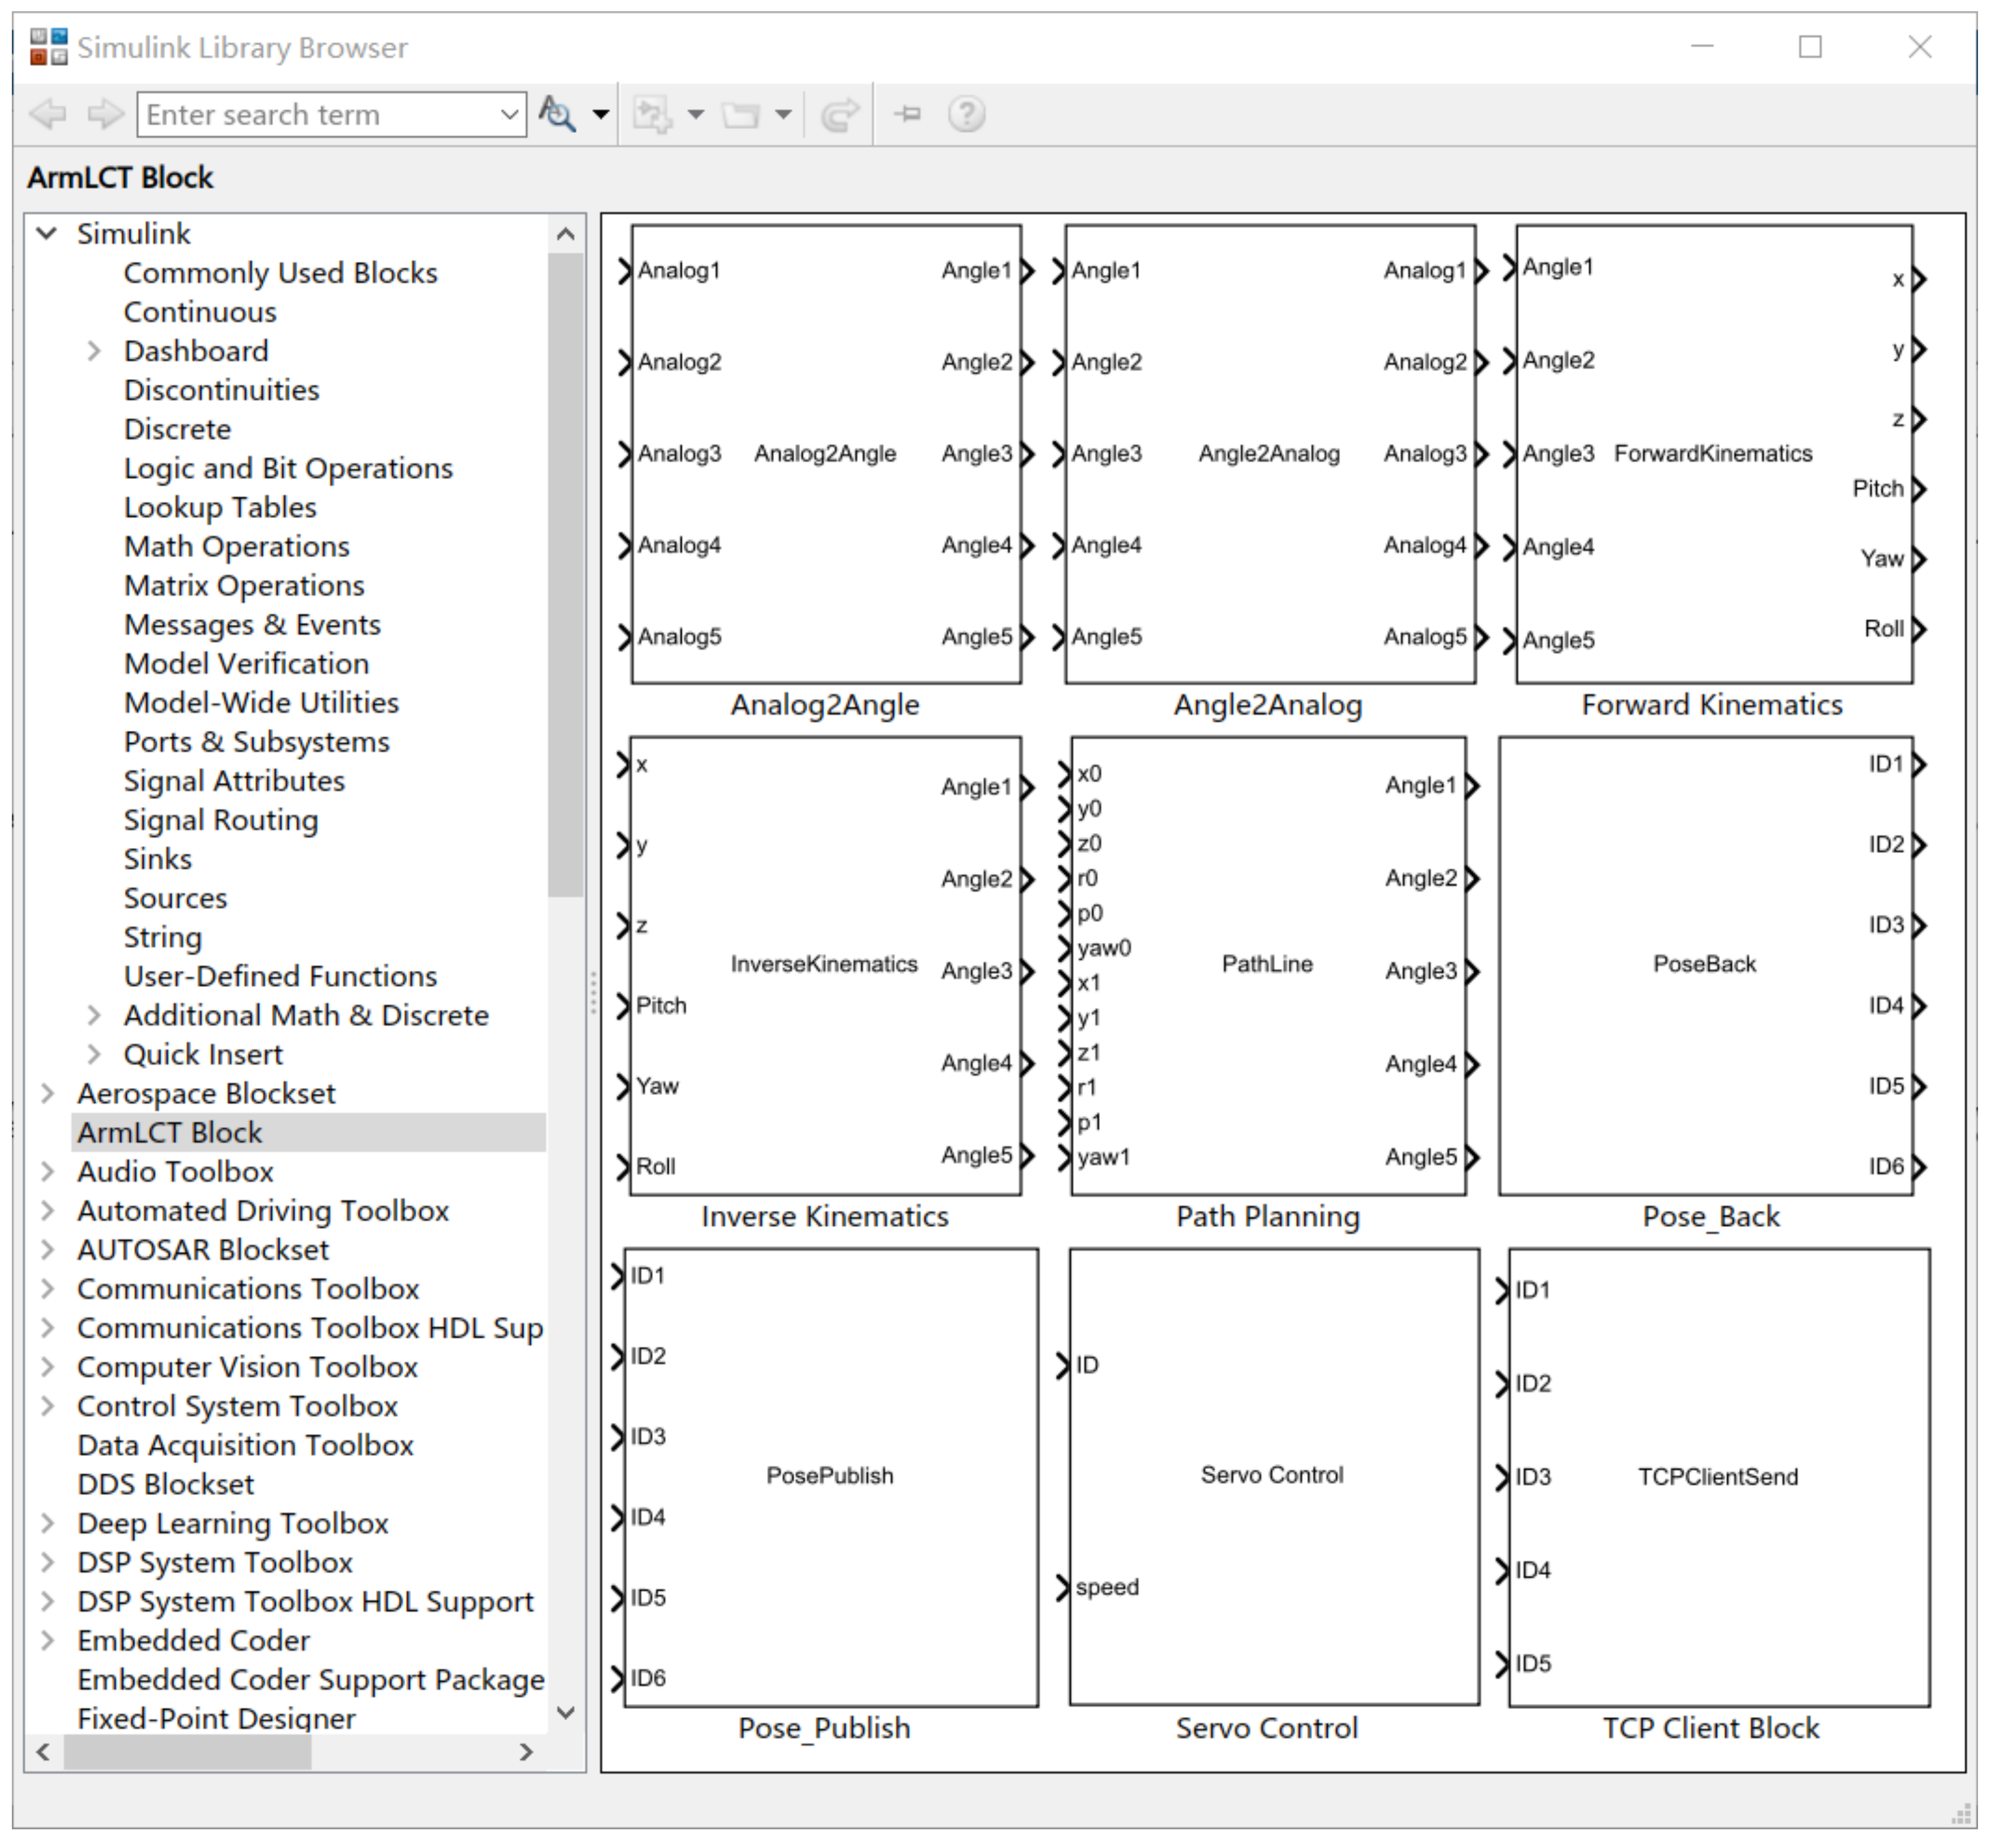Expand the Aerospace Blockset node
The height and width of the screenshot is (1848, 1993).
[47, 1094]
